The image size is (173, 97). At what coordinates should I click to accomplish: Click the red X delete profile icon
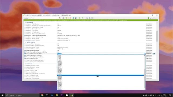coord(71,18)
